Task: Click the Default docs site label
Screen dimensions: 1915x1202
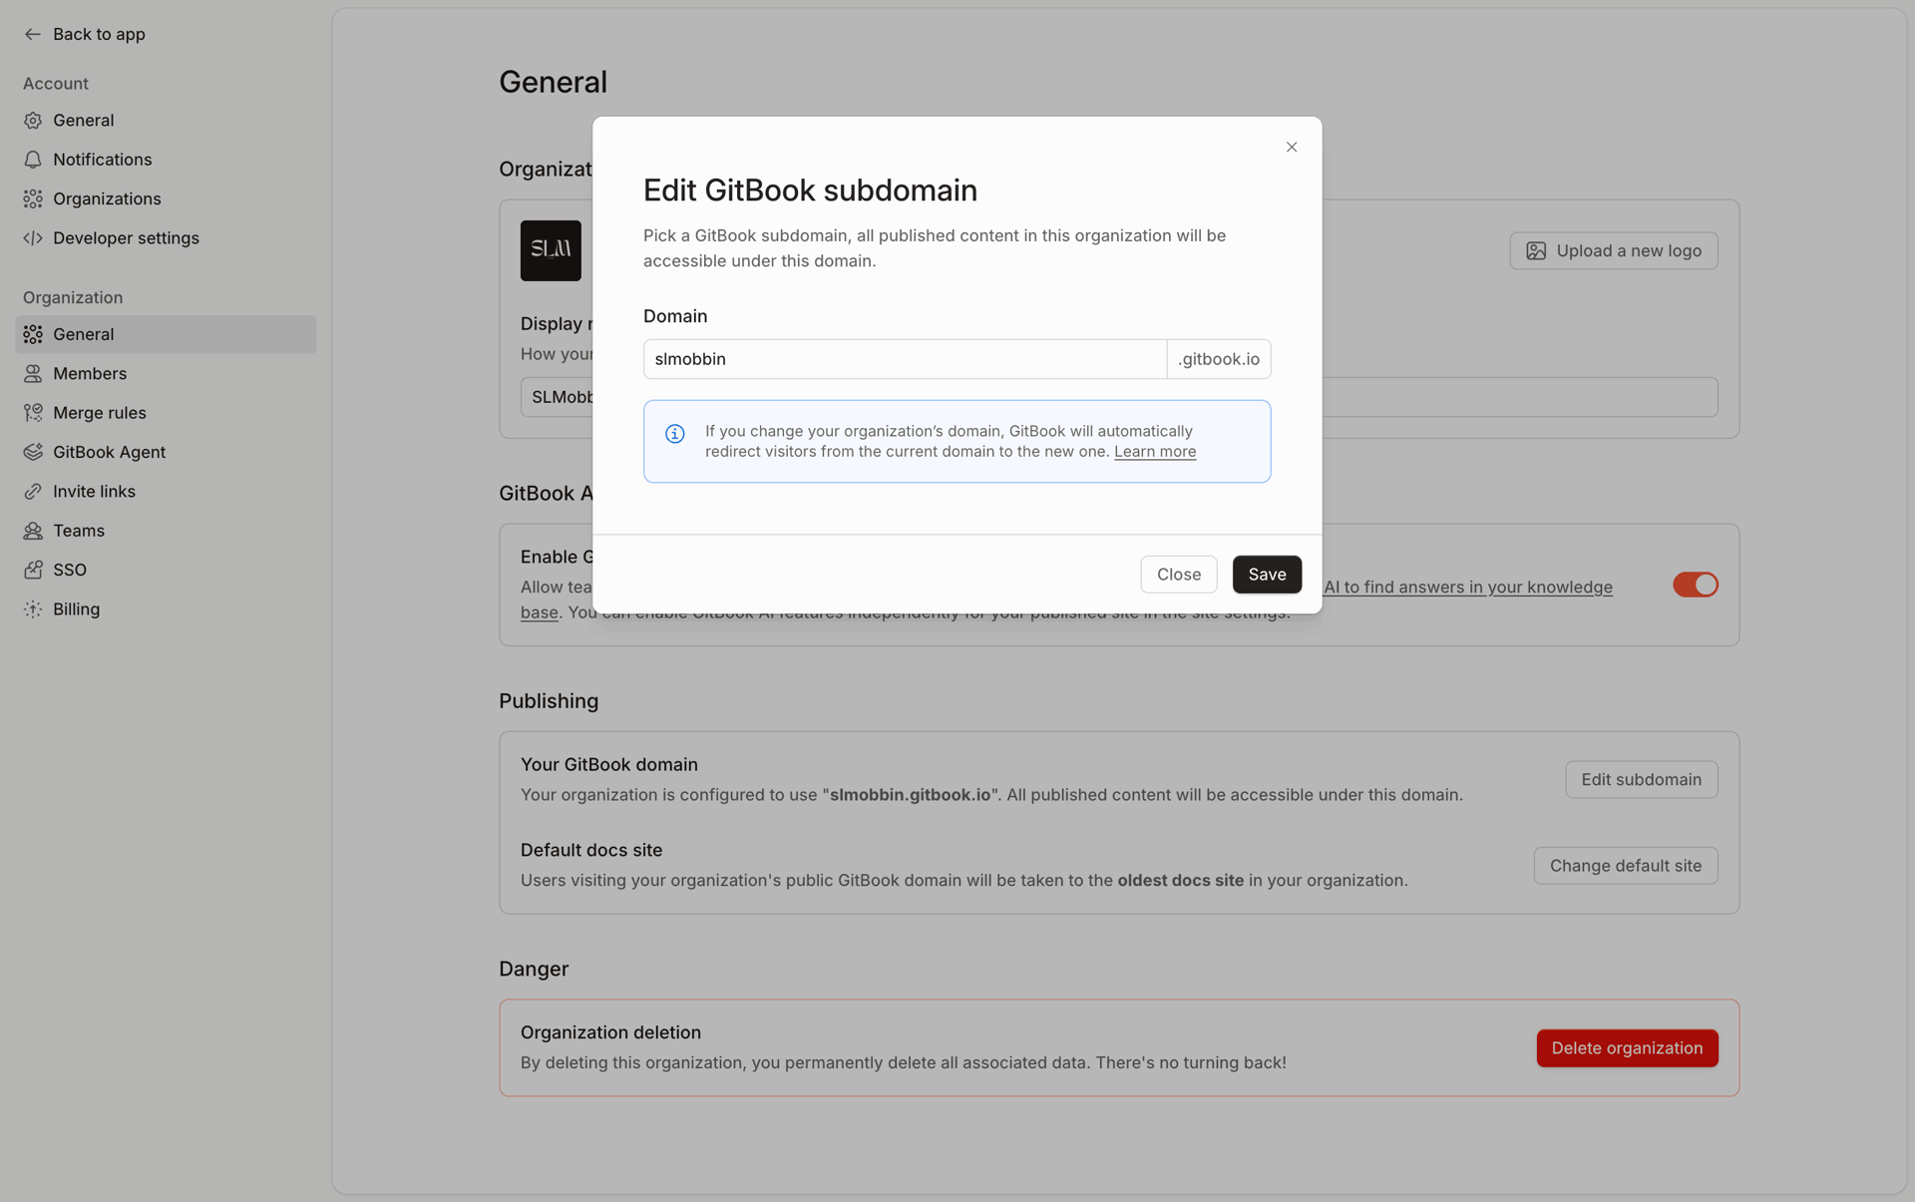Action: click(x=590, y=851)
